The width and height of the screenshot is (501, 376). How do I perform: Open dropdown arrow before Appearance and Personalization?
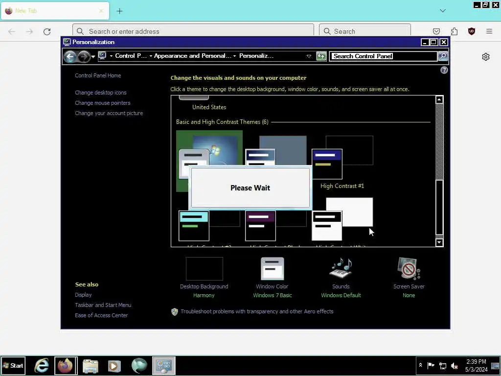tap(151, 56)
